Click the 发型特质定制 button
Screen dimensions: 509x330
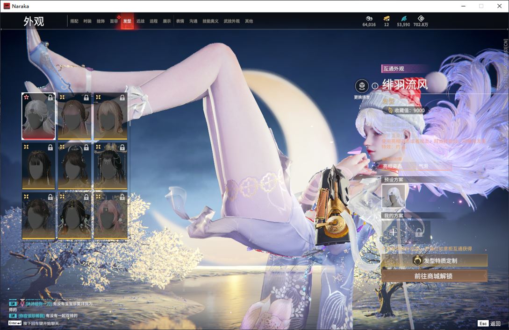434,260
